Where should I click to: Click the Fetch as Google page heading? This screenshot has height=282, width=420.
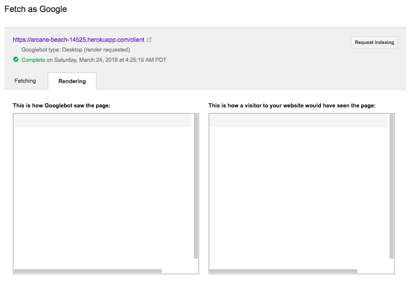tap(36, 9)
